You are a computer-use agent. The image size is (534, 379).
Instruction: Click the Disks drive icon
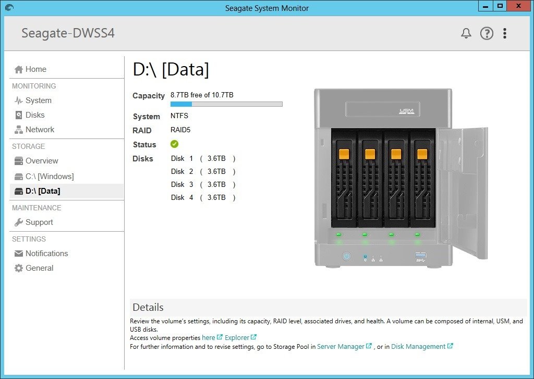coord(18,115)
